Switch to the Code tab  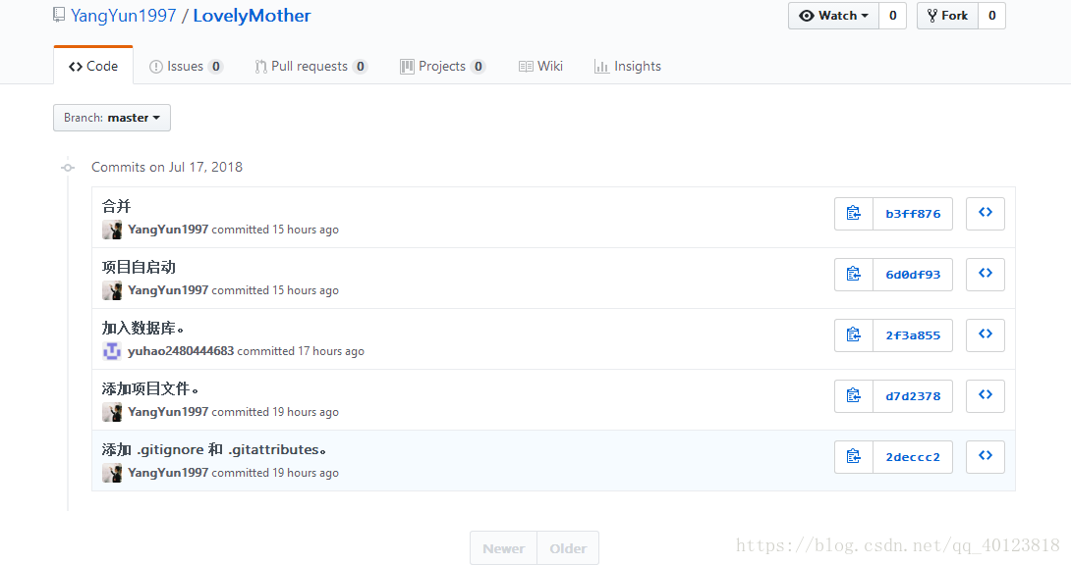coord(93,66)
